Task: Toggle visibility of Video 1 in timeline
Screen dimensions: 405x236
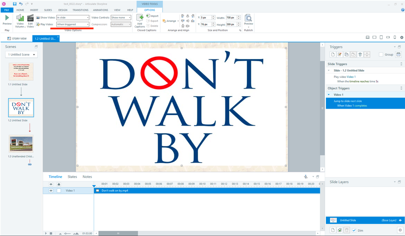Action: (51, 191)
